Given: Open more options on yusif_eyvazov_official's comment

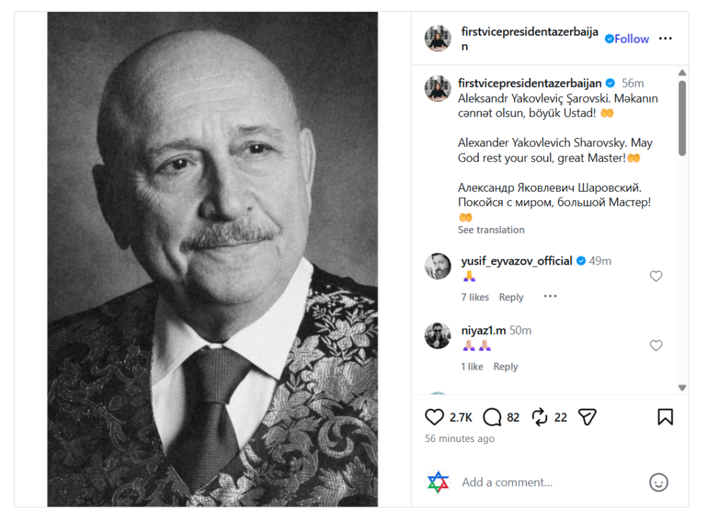Looking at the screenshot, I should tap(550, 297).
